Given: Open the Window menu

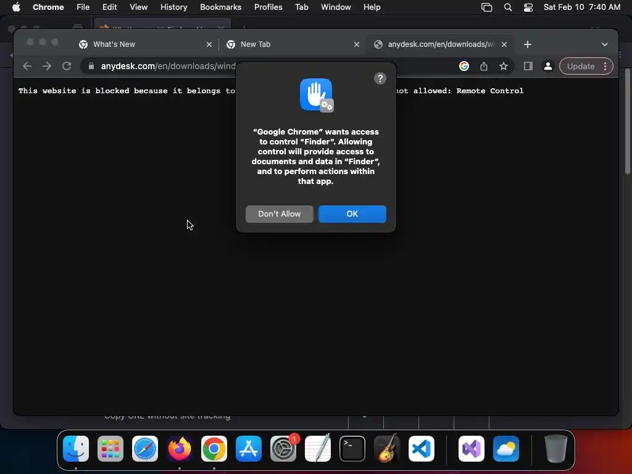Looking at the screenshot, I should (x=336, y=7).
